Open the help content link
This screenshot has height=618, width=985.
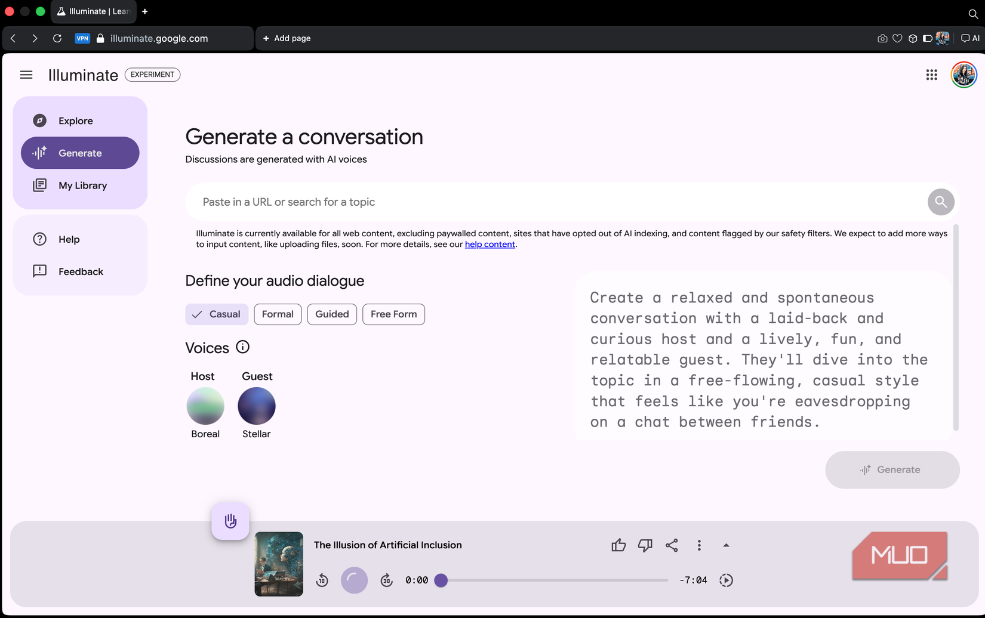tap(490, 244)
